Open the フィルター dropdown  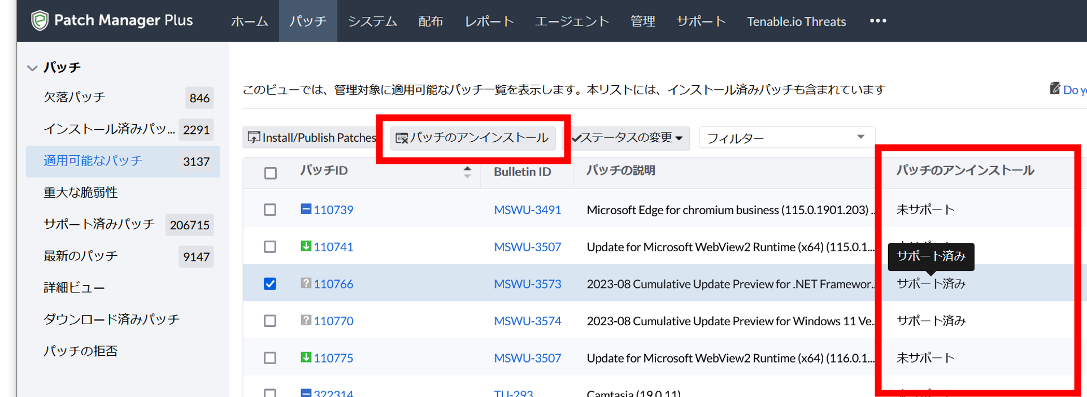[x=786, y=138]
